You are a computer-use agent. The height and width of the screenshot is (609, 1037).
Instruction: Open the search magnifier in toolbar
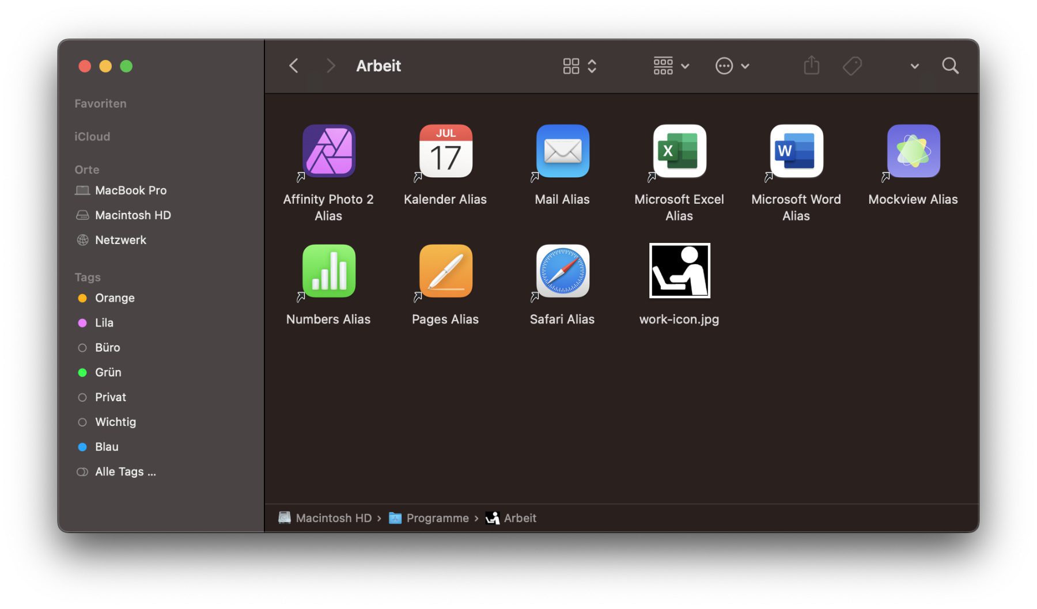[950, 66]
